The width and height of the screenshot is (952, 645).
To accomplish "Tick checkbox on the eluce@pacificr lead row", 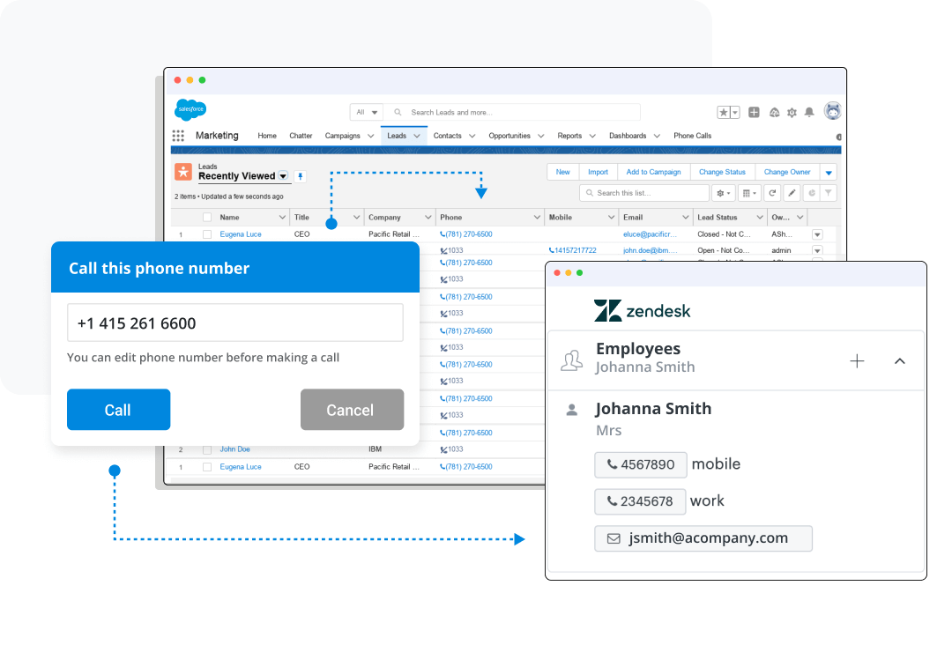I will pyautogui.click(x=207, y=234).
